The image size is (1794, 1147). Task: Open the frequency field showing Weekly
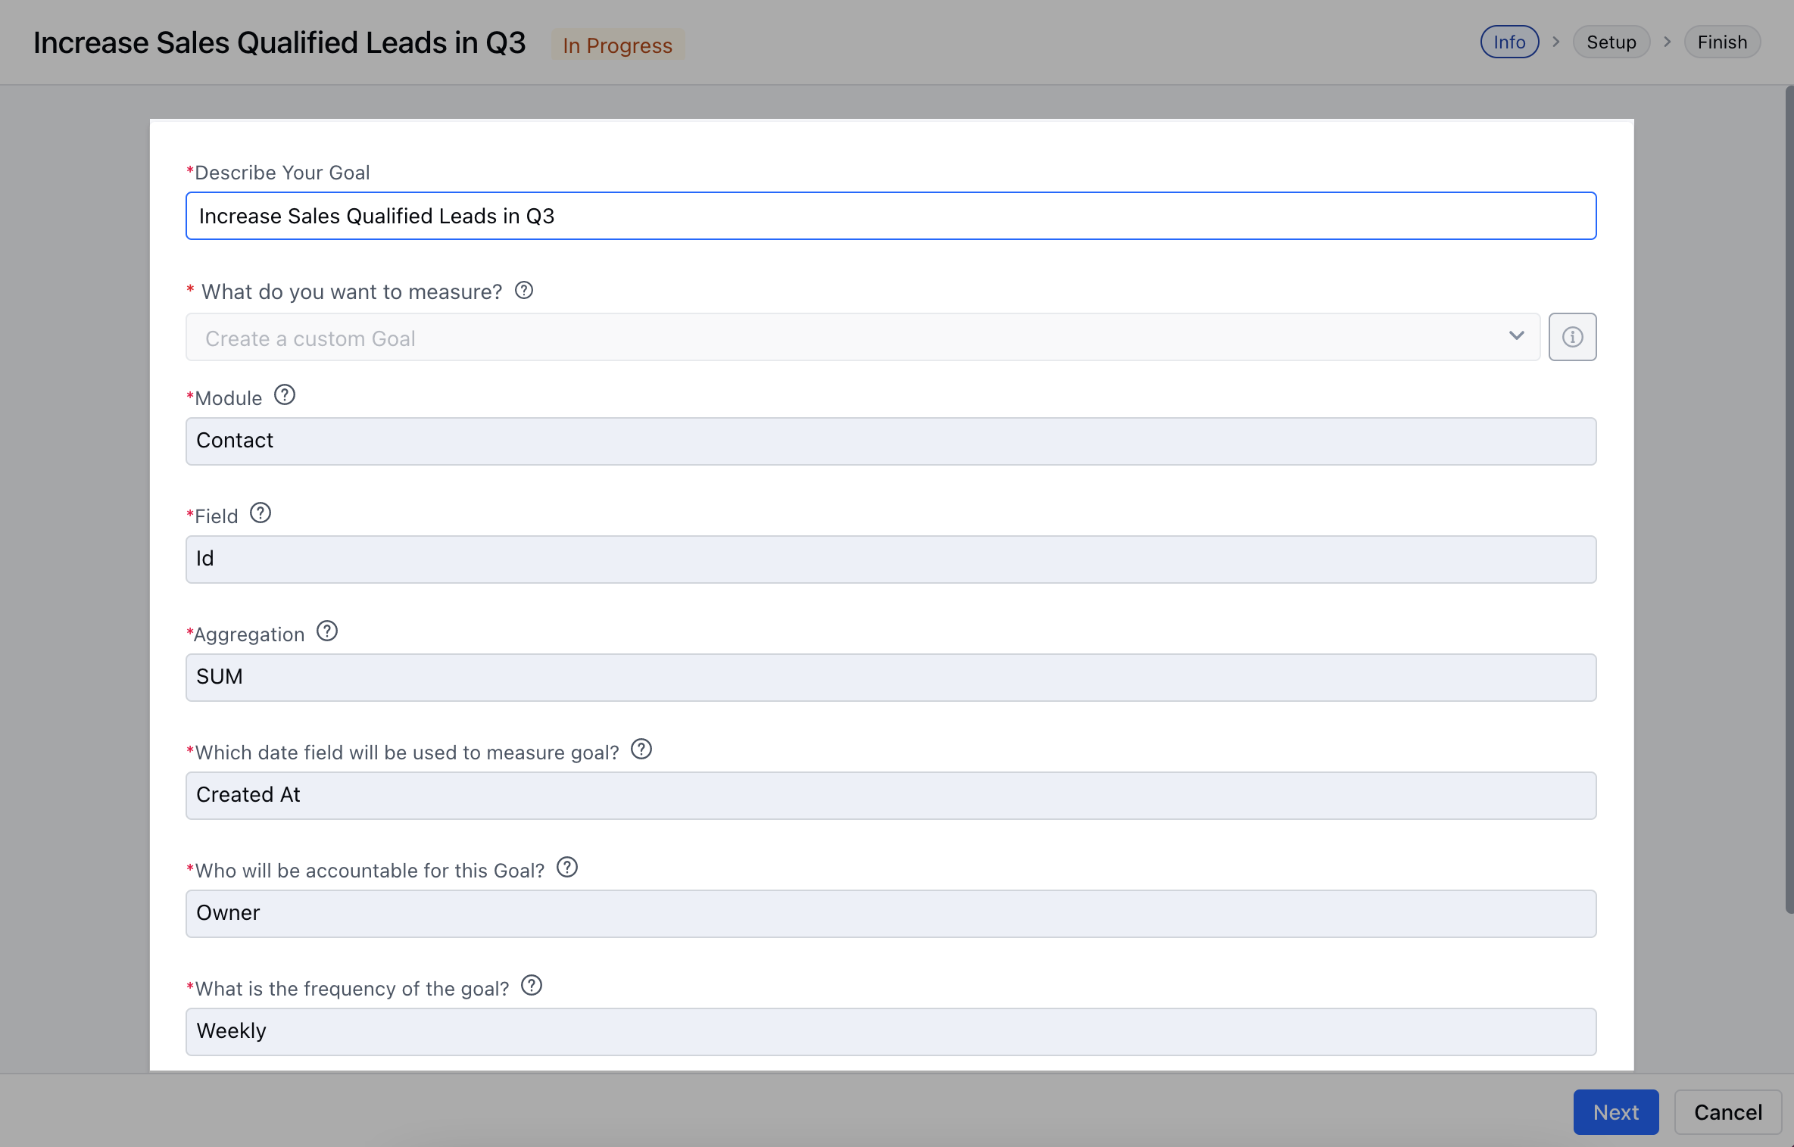[891, 1032]
